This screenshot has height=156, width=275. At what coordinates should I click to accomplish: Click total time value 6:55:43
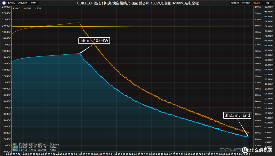pos(23,147)
